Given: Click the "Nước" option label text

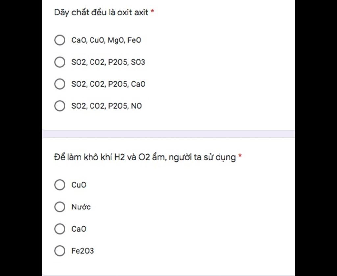Looking at the screenshot, I should click(x=81, y=207).
